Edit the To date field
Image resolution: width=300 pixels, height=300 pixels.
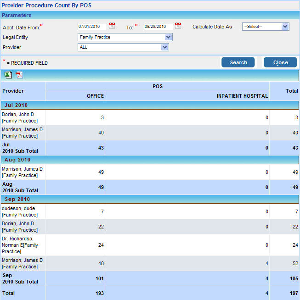158,27
